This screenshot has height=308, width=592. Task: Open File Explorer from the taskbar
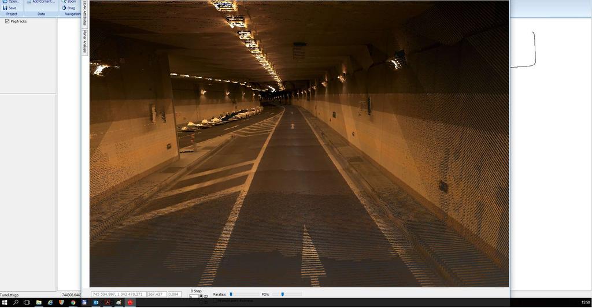pyautogui.click(x=39, y=302)
